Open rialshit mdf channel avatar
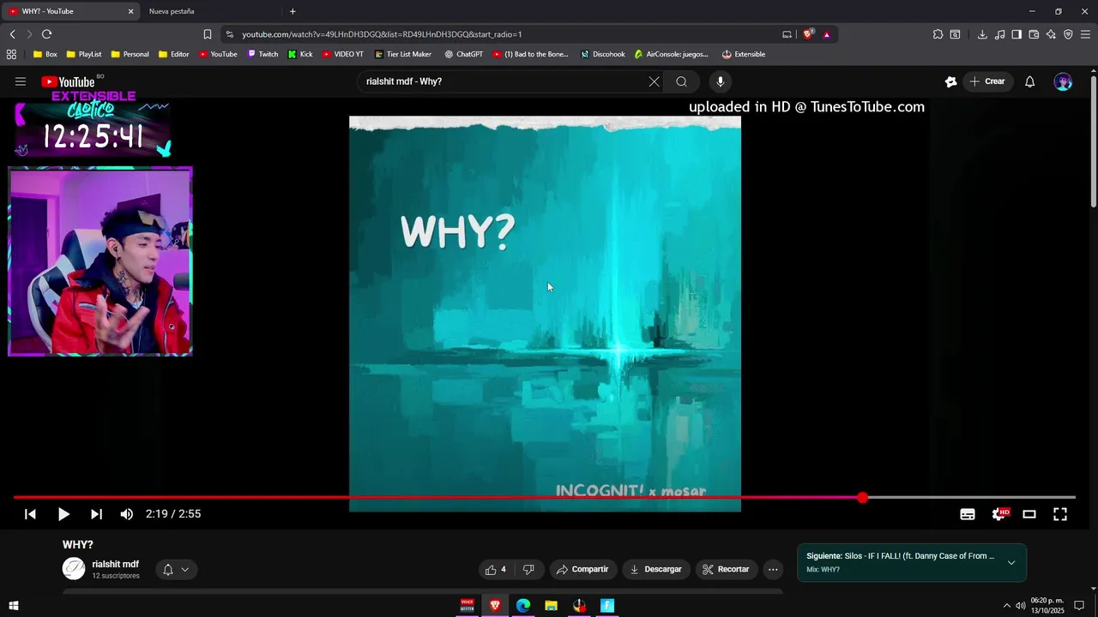The height and width of the screenshot is (617, 1098). coord(74,568)
